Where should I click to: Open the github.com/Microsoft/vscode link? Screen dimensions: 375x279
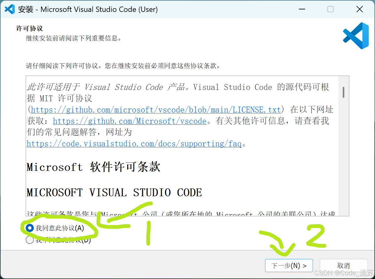(x=129, y=121)
